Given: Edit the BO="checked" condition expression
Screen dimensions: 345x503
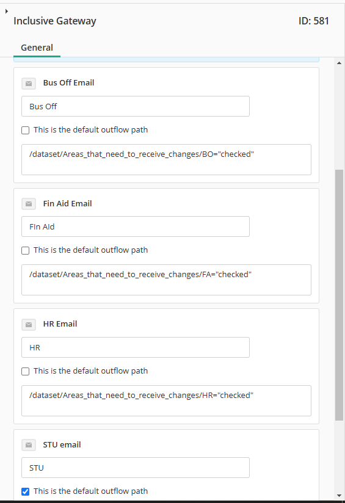Looking at the screenshot, I should tap(166, 159).
